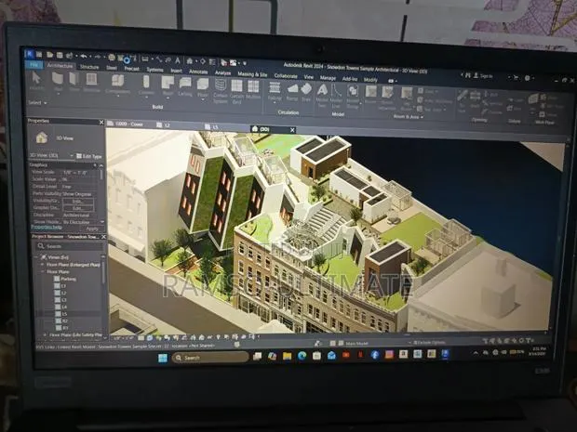
Task: Click the view scale in view control bar
Action: click(123, 338)
